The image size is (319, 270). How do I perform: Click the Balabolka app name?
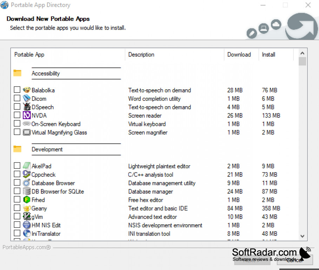[43, 90]
